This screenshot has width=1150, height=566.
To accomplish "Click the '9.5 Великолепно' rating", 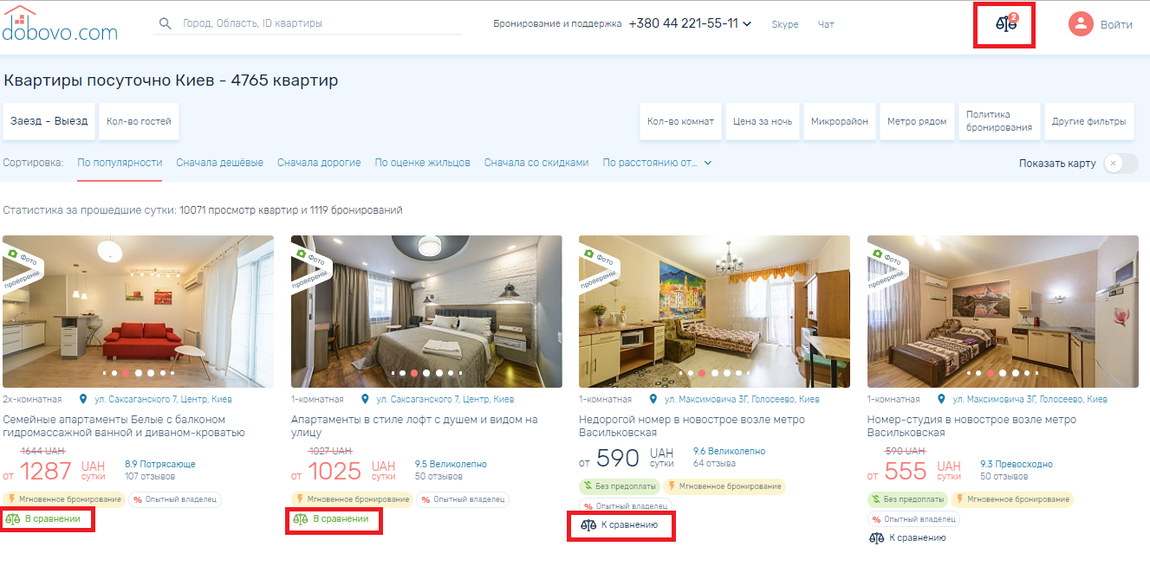I will pos(451,464).
